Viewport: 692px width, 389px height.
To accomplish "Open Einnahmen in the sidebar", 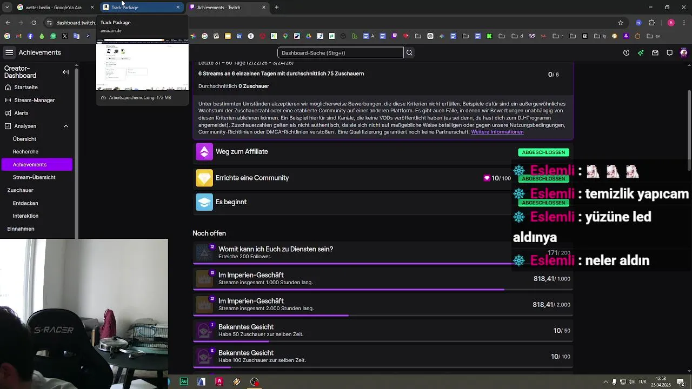I will click(21, 229).
